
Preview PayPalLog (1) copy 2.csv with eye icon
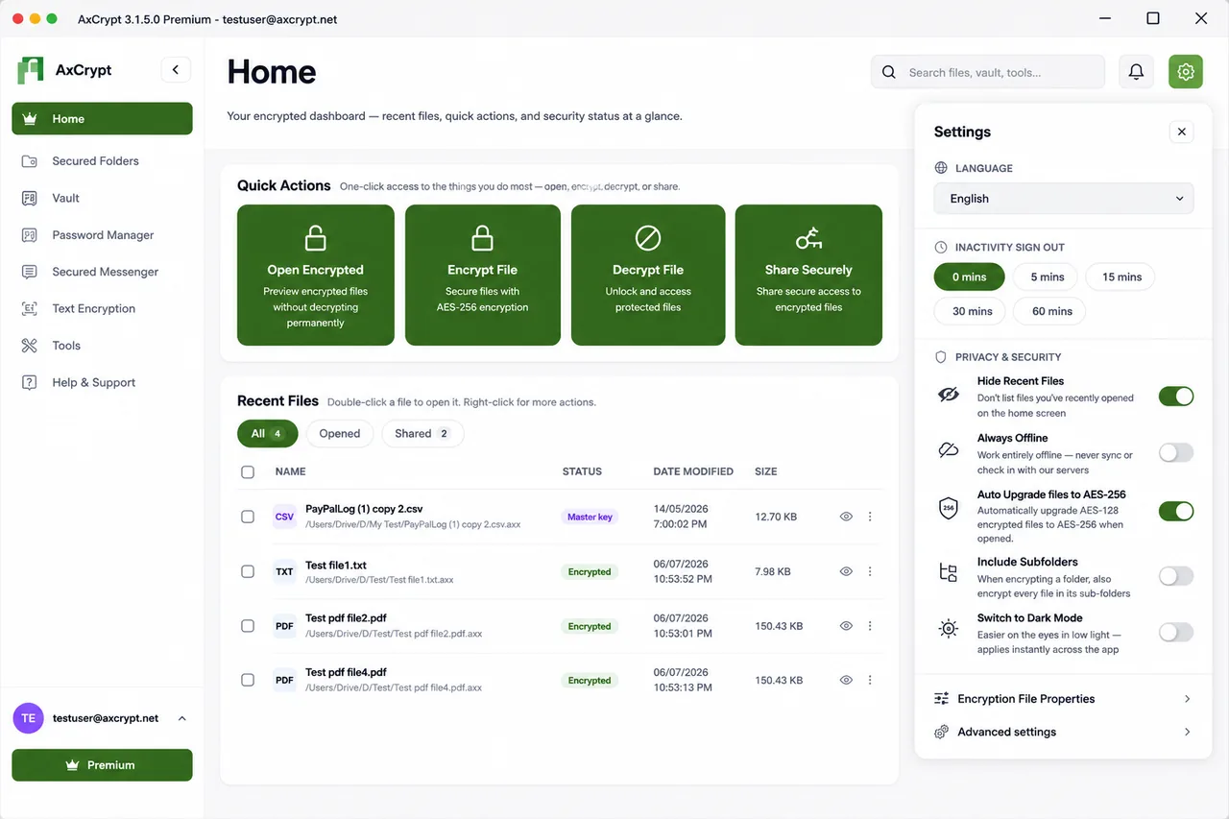(846, 517)
